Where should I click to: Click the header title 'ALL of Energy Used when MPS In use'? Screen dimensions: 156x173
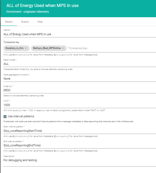coord(43,6)
